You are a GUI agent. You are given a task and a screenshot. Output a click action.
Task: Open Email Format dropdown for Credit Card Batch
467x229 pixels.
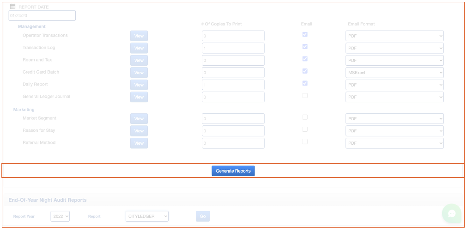coord(394,73)
